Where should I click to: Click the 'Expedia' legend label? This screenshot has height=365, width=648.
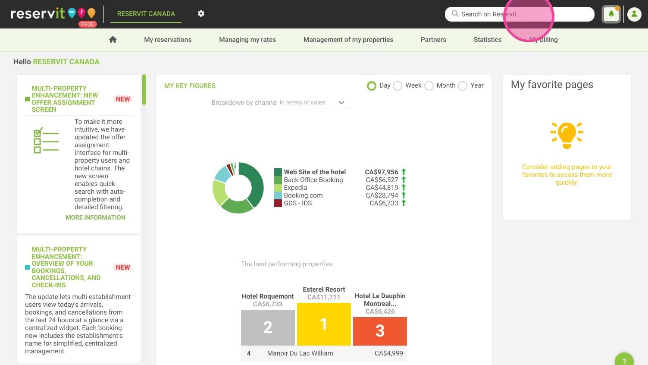[295, 187]
